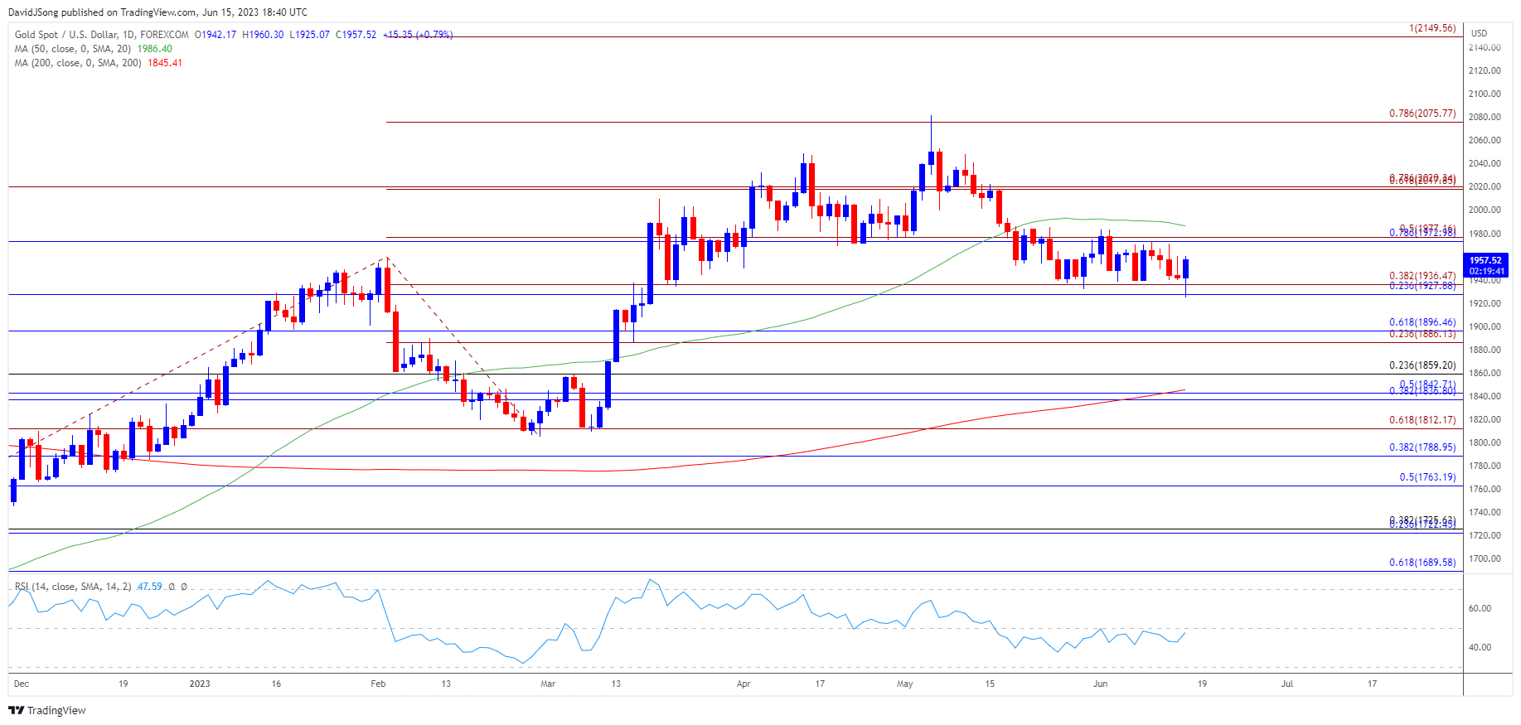The height and width of the screenshot is (725, 1521).
Task: Click the close value C1957.52
Action: pos(356,35)
